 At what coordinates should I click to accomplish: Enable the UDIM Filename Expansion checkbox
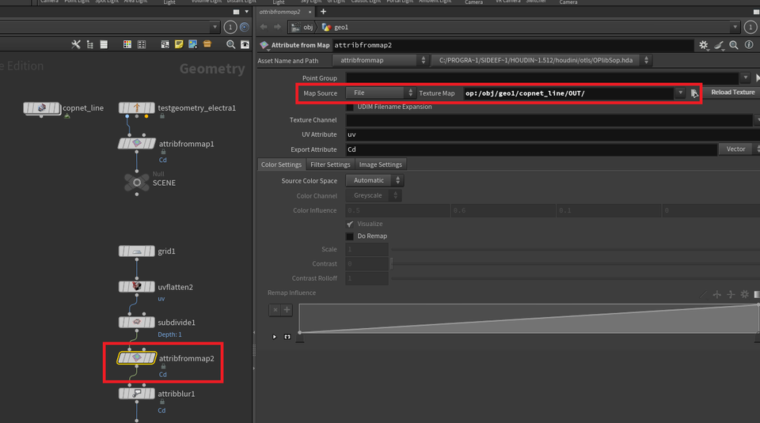click(350, 107)
